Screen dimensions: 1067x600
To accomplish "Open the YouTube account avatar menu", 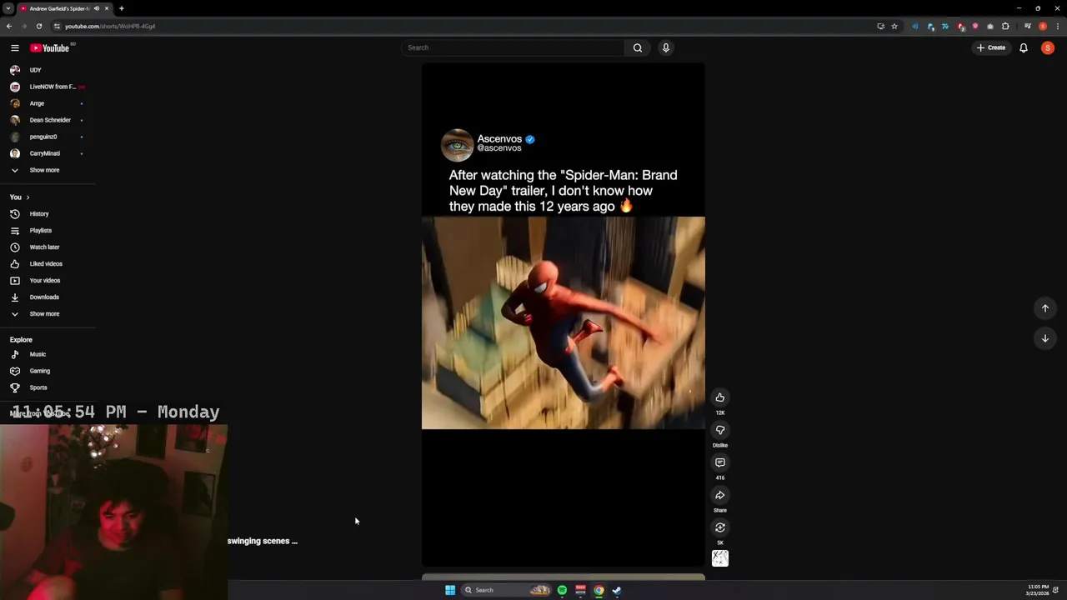I will [1048, 47].
